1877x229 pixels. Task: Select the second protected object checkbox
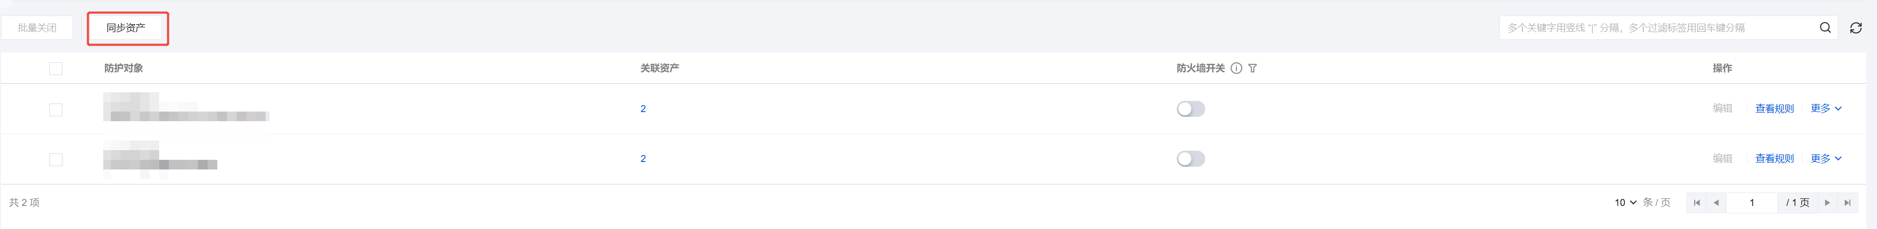56,160
